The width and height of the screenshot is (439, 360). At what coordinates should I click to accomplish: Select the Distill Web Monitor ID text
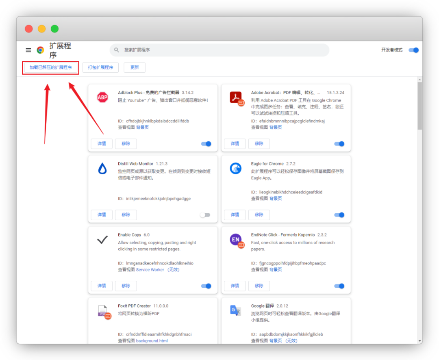[154, 198]
